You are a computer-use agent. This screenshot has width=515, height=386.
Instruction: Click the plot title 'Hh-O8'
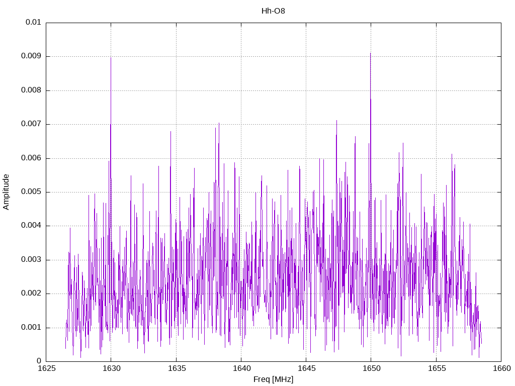273,11
